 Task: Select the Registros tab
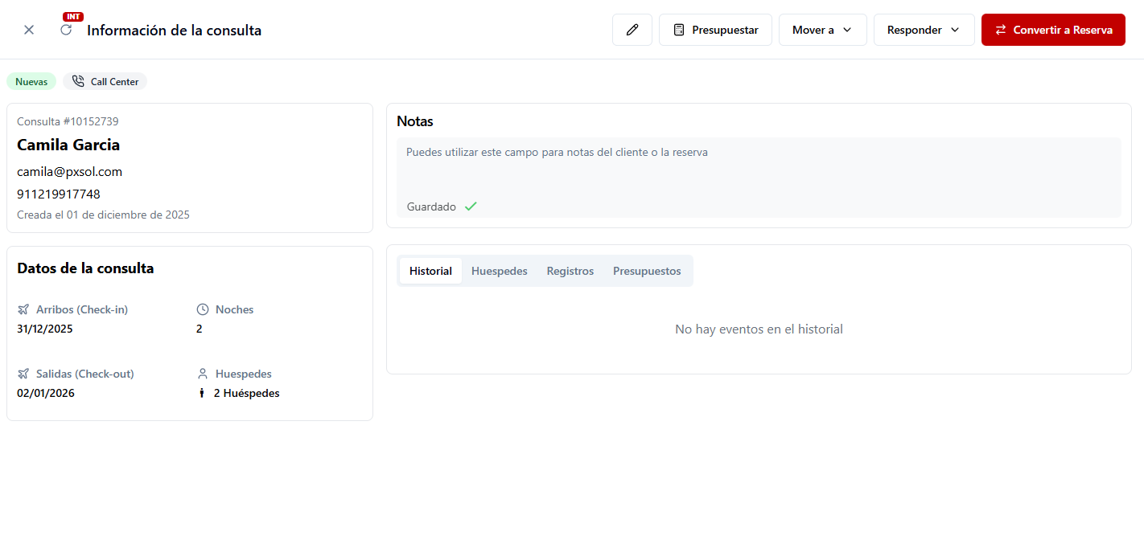pyautogui.click(x=570, y=271)
